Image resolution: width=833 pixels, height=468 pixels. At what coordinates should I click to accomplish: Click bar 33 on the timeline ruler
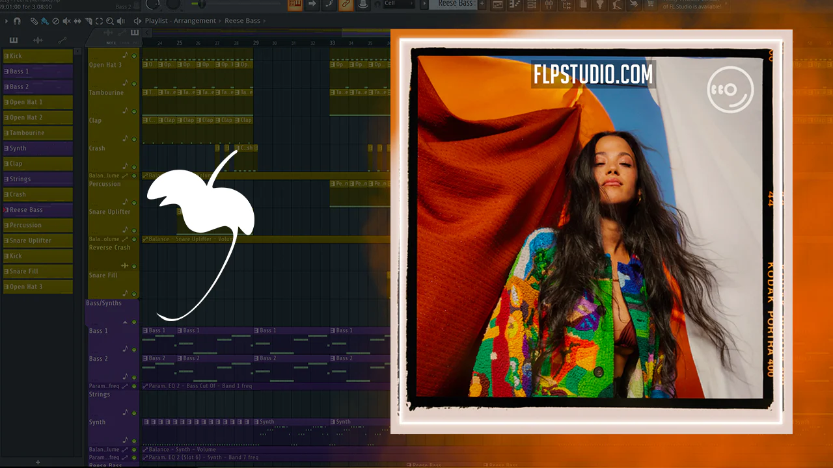(x=332, y=43)
